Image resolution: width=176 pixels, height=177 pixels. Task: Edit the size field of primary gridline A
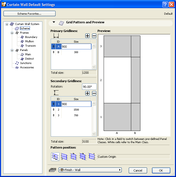(x=76, y=47)
